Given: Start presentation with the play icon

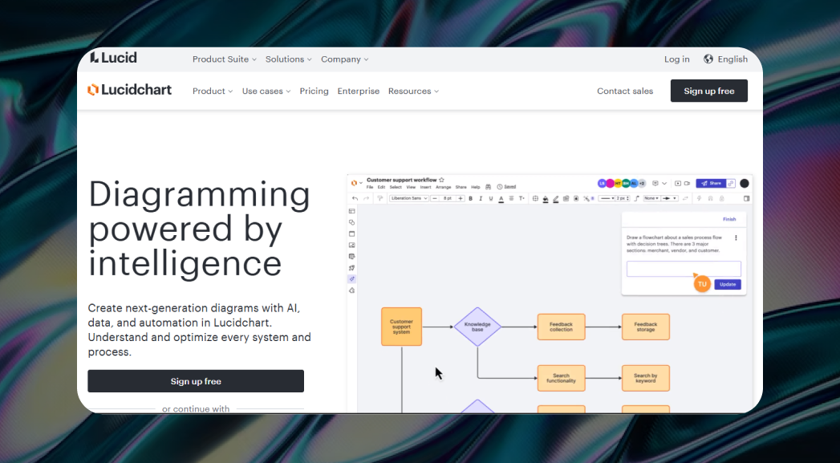Looking at the screenshot, I should (x=678, y=183).
